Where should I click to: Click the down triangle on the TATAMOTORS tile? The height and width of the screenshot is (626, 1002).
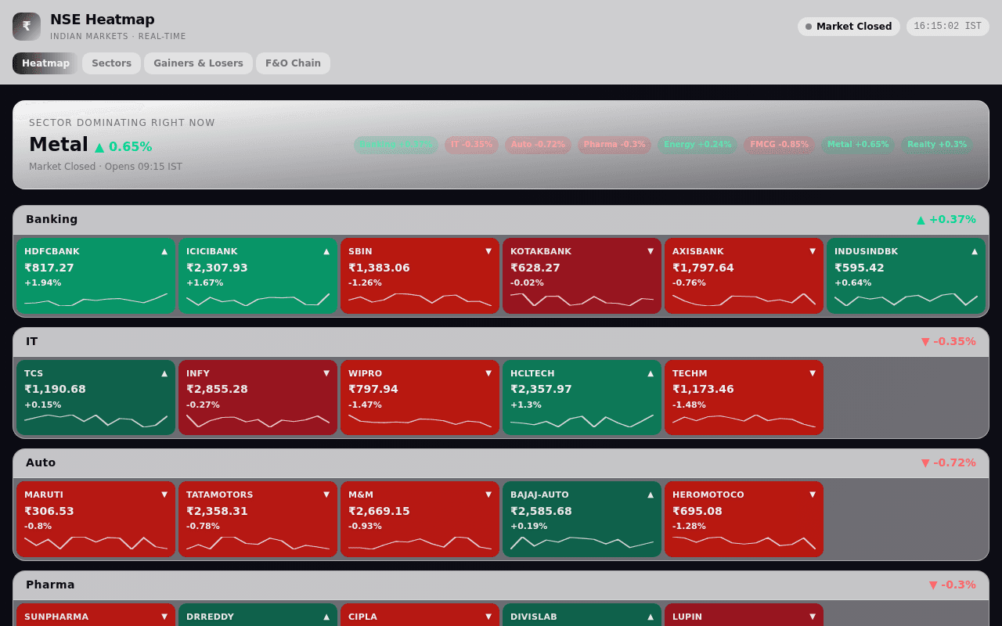click(x=326, y=495)
